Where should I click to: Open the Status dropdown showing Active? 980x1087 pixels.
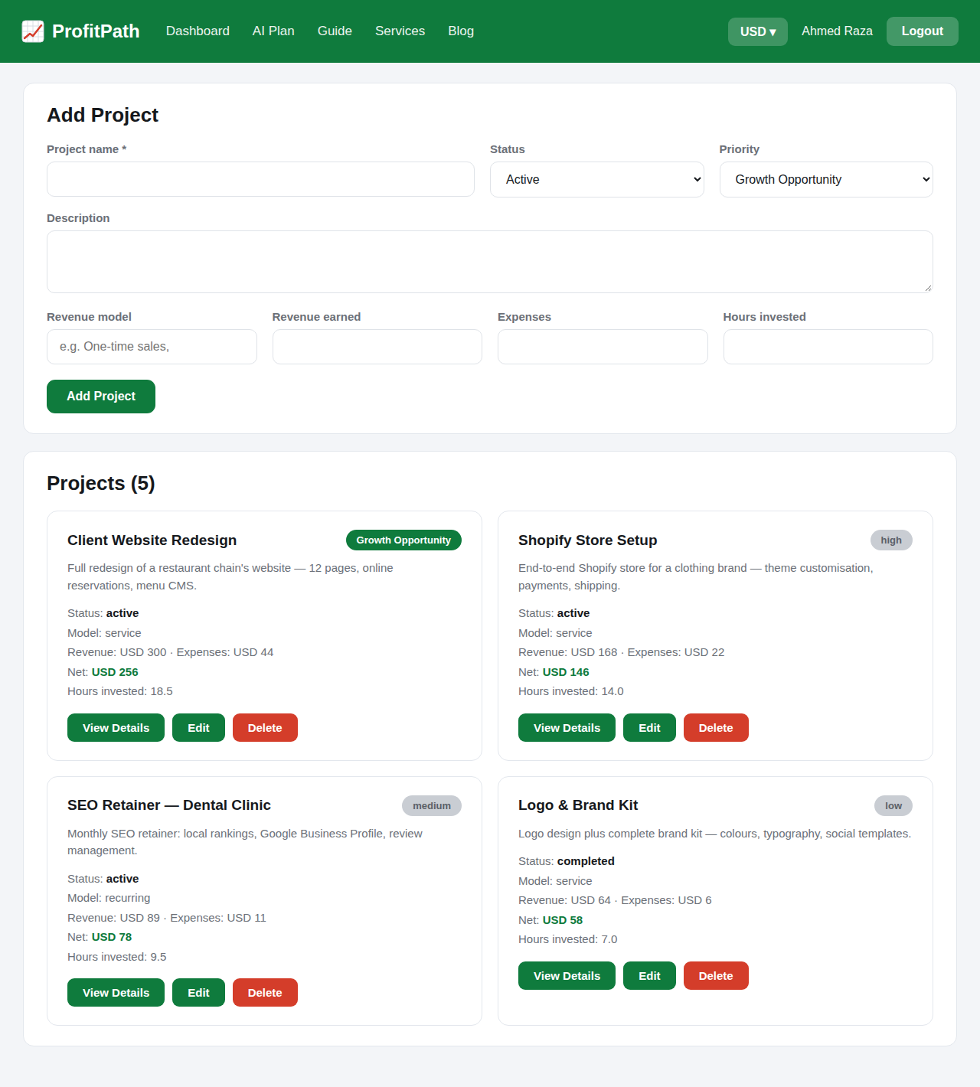597,179
